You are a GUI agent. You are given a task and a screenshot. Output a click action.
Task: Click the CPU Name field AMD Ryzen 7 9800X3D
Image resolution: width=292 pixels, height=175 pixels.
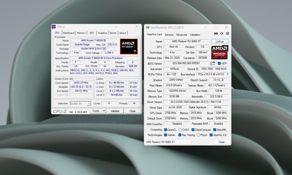click(93, 40)
